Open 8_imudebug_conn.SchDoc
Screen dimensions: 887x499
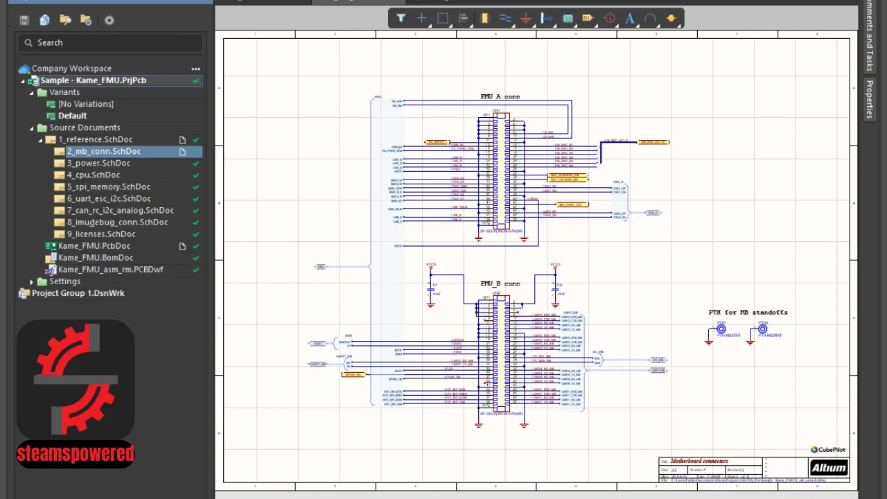[x=117, y=222]
